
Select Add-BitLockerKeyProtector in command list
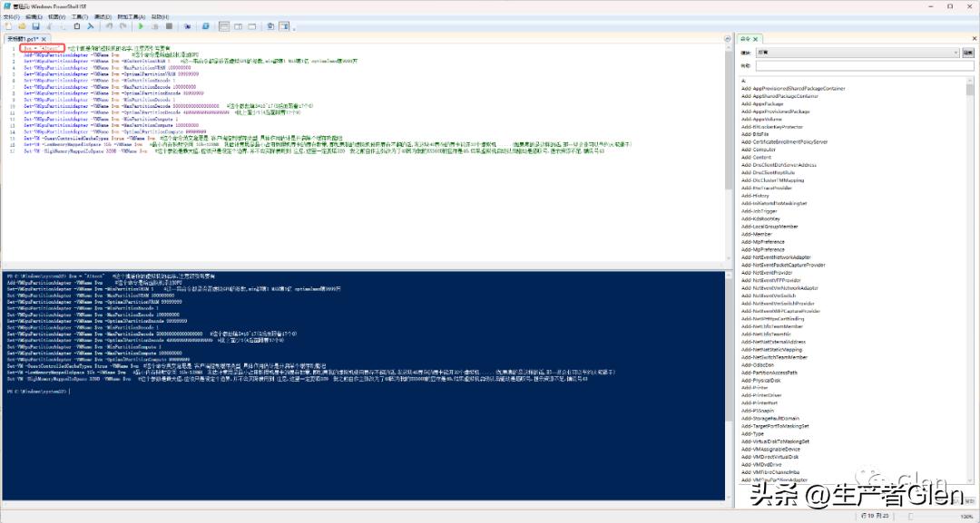[772, 127]
